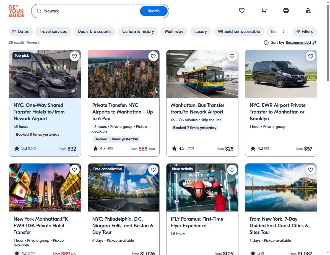Click the Booked 8 times yesterday label

click(37, 134)
